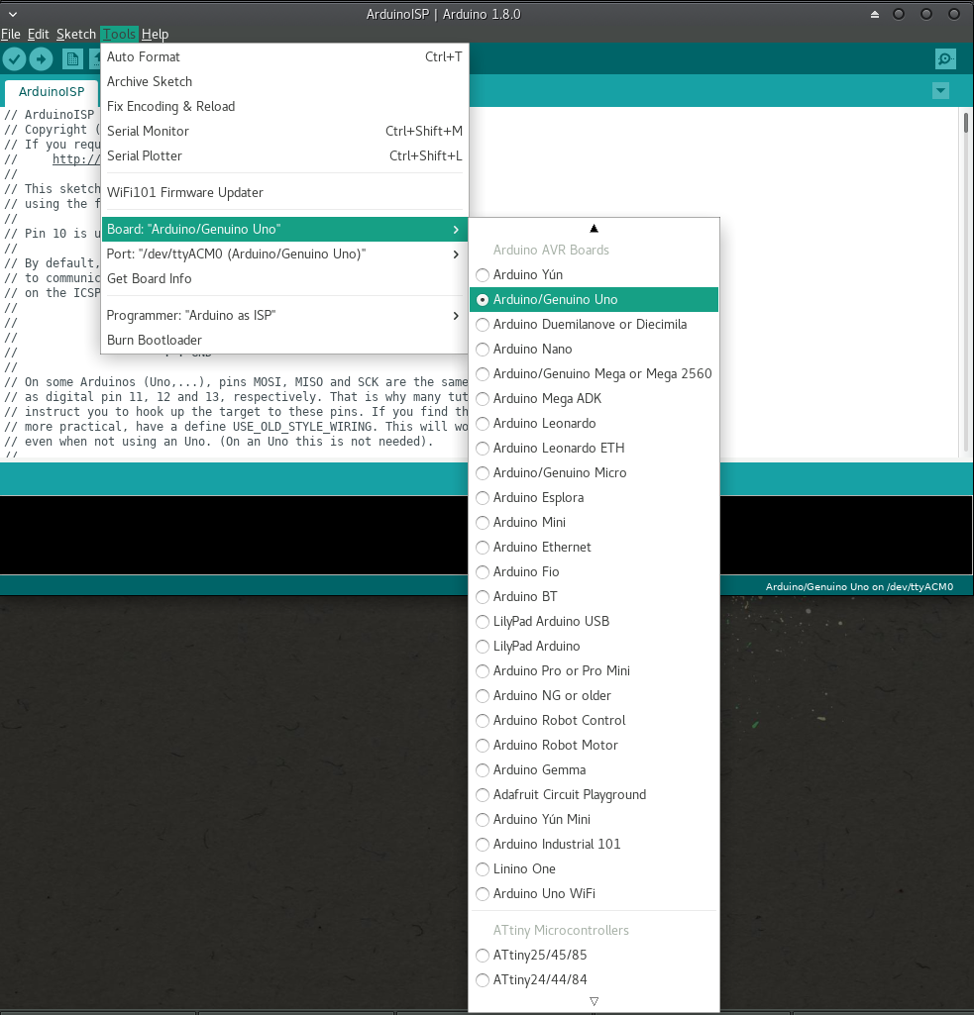The height and width of the screenshot is (1015, 974).
Task: Choose the ATtiny25/45/85 microcontroller
Action: [x=594, y=955]
